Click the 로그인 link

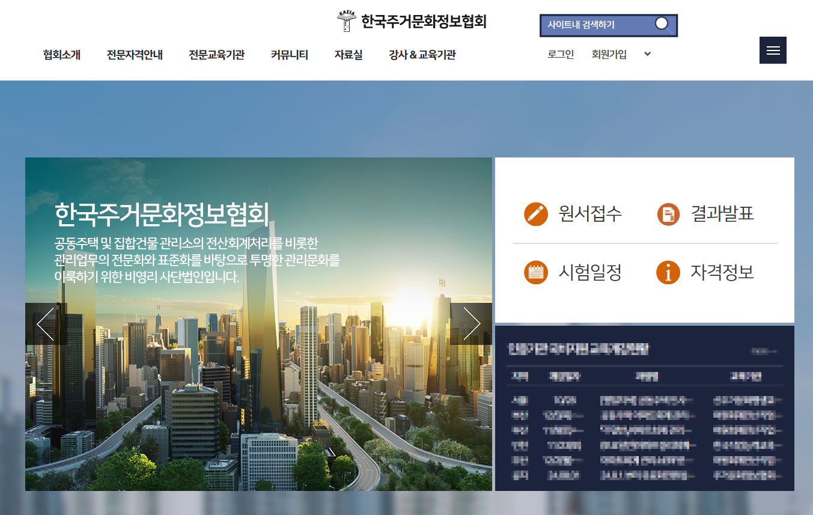(561, 55)
